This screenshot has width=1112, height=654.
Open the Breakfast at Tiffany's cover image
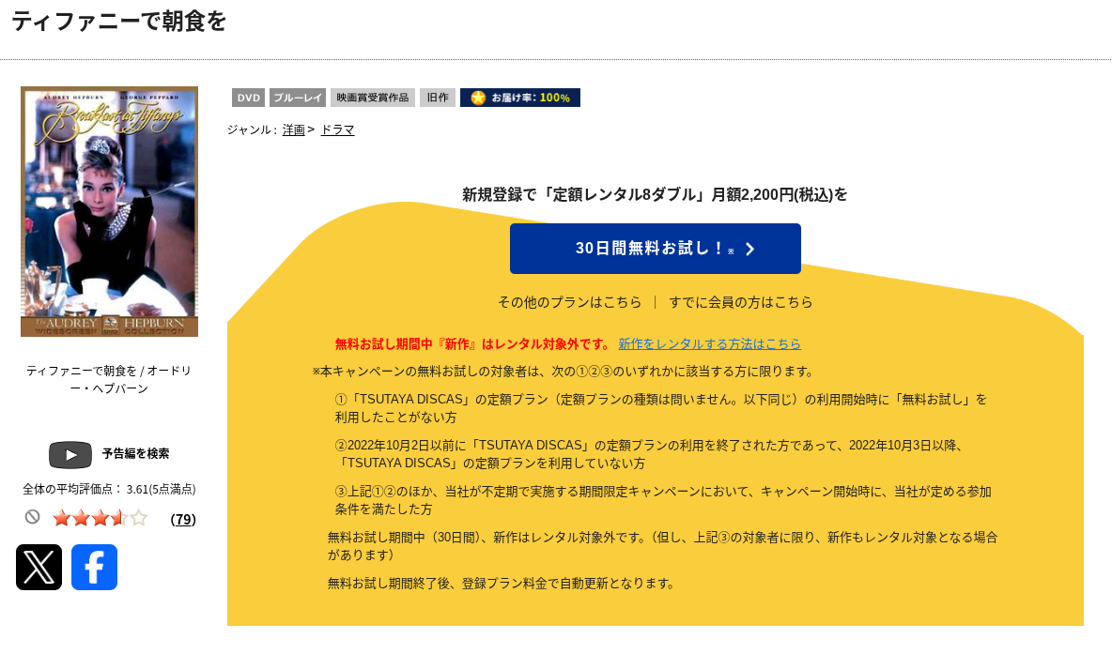109,211
